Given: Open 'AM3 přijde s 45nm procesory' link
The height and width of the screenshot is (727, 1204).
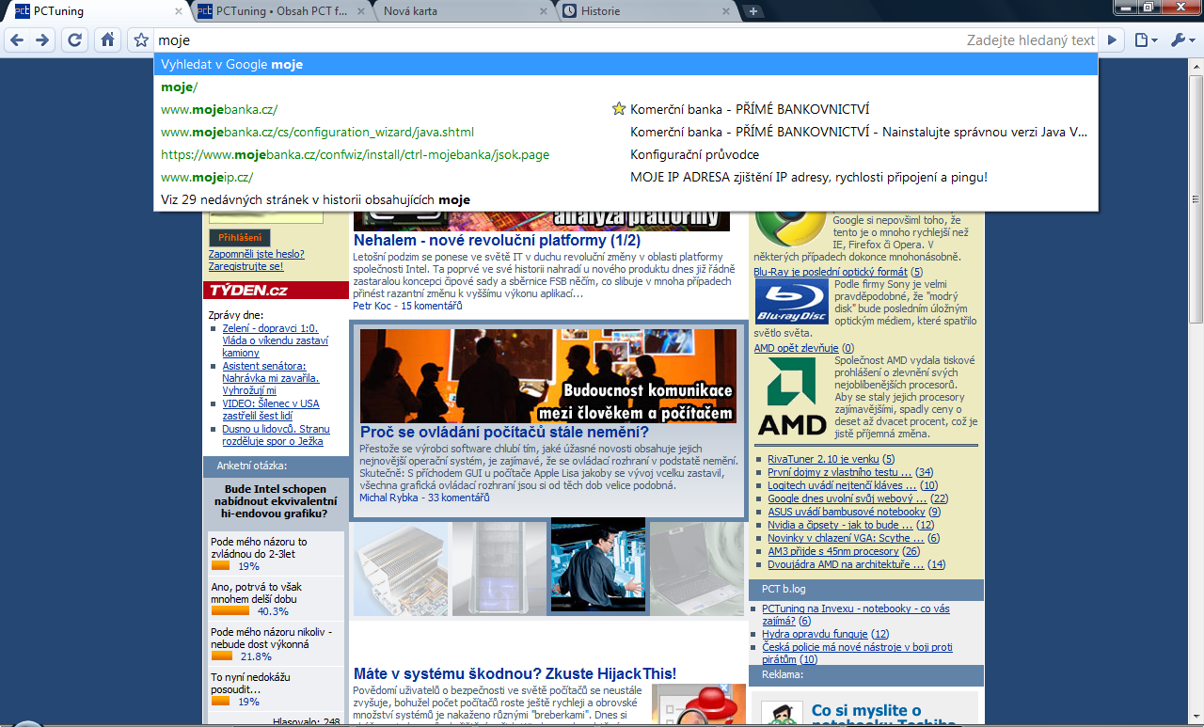Looking at the screenshot, I should [x=833, y=551].
